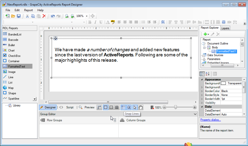248x146 pixels.
Task: Open the Property dialog link
Action: click(x=210, y=120)
